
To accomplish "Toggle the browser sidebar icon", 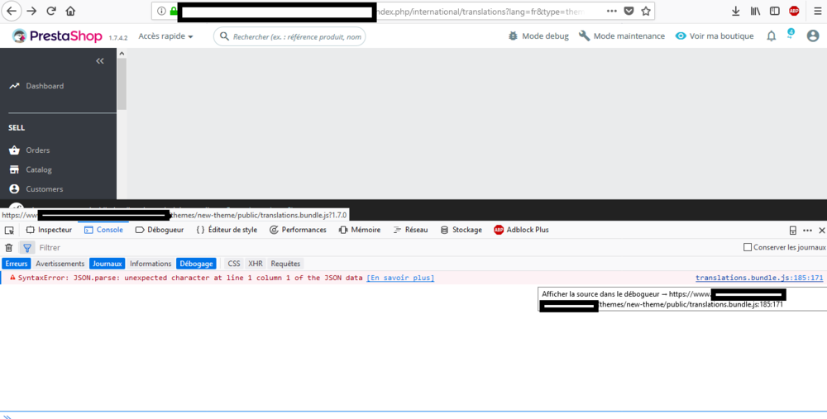I will [x=774, y=11].
